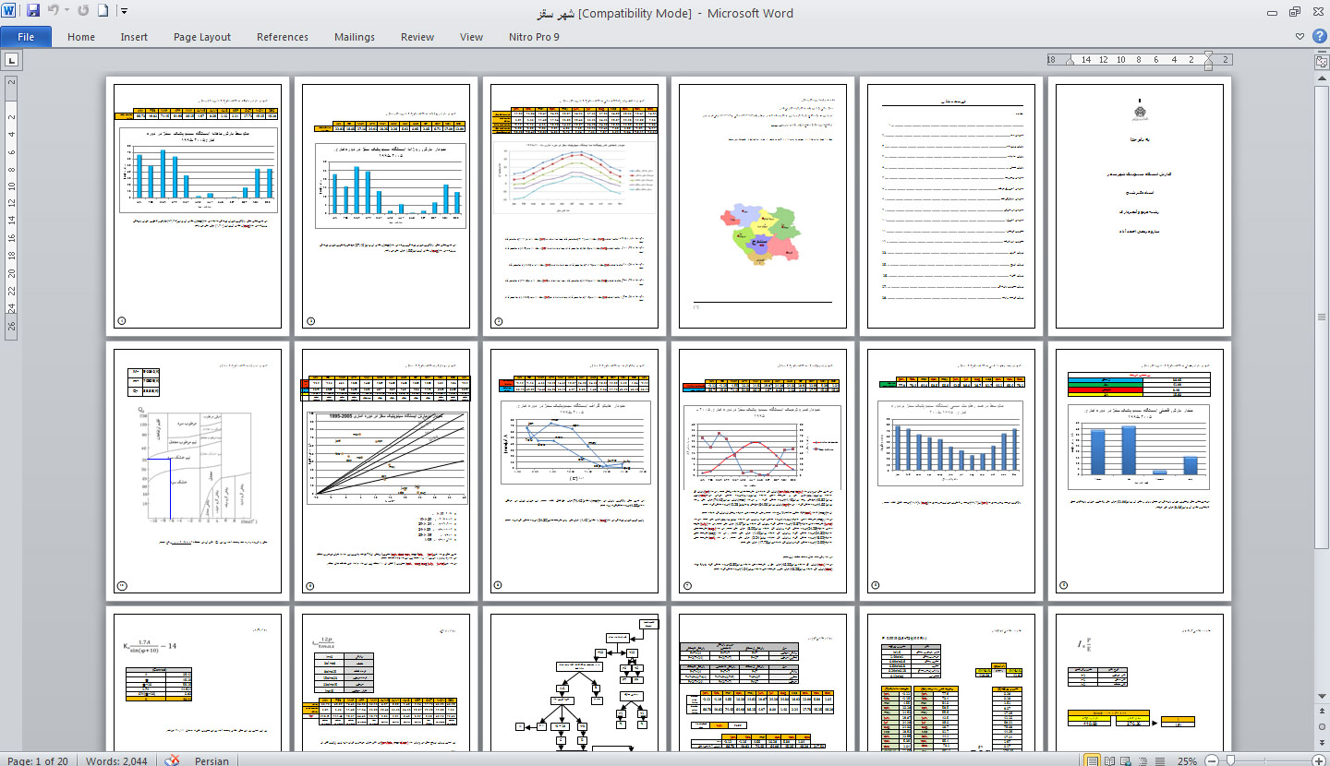Click the Persian language status button
The width and height of the screenshot is (1330, 766).
tap(212, 760)
